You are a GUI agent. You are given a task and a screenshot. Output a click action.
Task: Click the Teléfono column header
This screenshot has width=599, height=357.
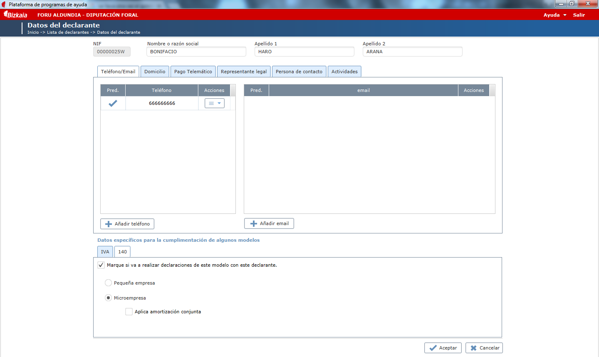(x=162, y=90)
